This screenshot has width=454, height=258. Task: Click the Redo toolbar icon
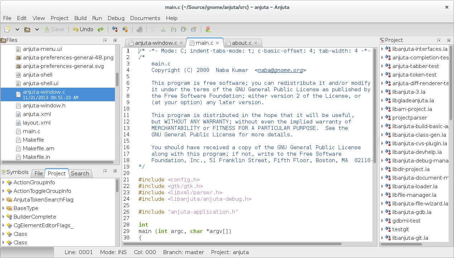[x=101, y=29]
